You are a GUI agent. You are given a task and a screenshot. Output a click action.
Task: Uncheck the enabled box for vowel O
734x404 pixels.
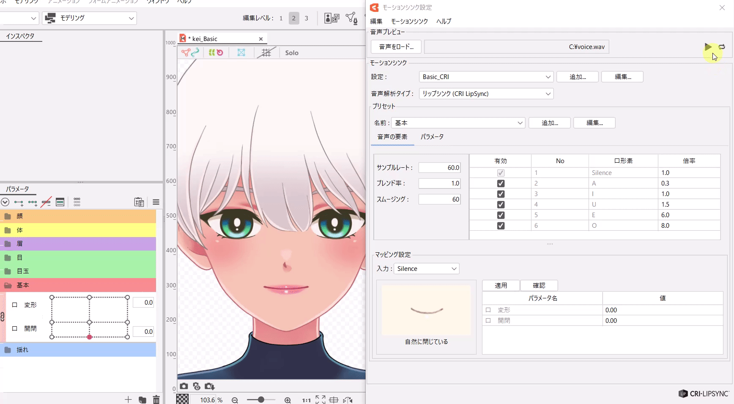pos(501,226)
